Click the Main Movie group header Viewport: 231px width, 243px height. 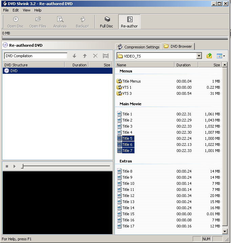coord(130,104)
